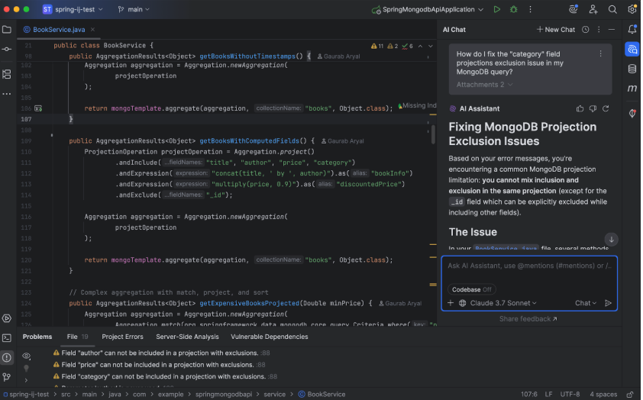Open the main branch dropdown

134,9
